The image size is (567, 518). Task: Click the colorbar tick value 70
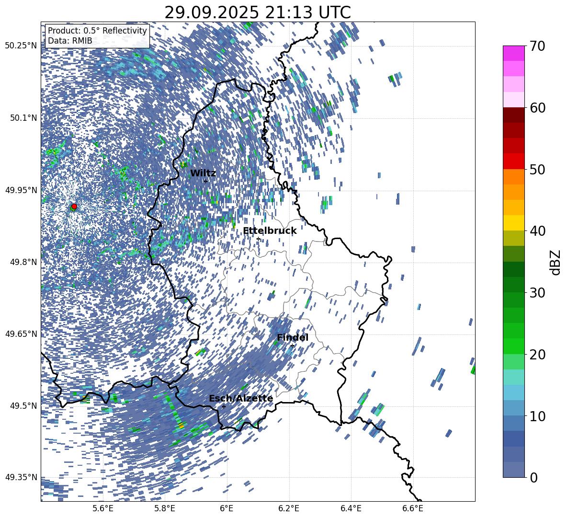pos(537,46)
